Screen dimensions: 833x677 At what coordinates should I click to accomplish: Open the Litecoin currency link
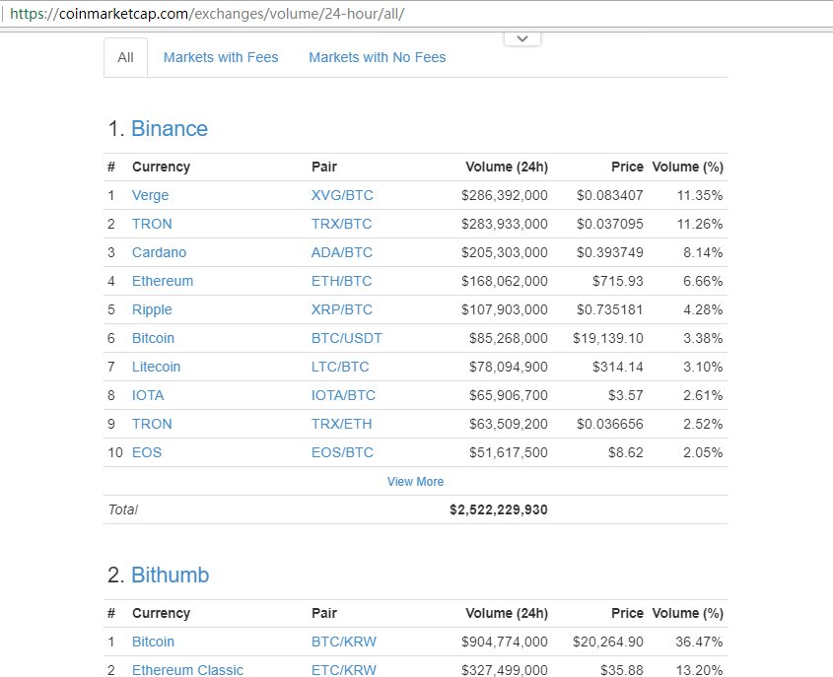point(156,368)
